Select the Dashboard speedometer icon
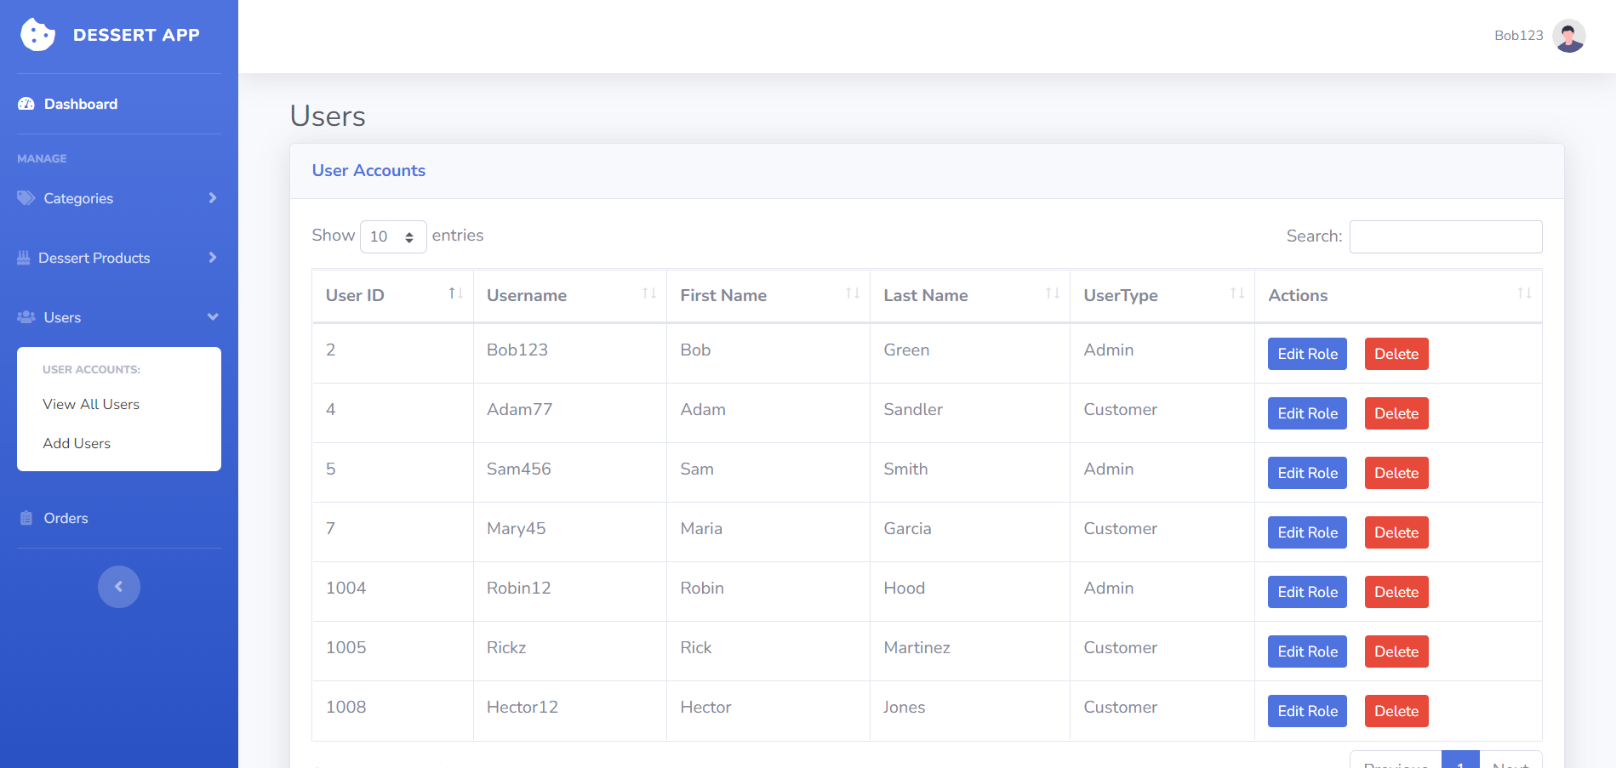This screenshot has height=768, width=1616. point(25,103)
